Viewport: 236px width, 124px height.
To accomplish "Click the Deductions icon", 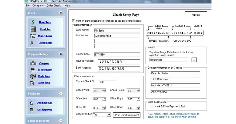I will pyautogui.click(x=33, y=76).
